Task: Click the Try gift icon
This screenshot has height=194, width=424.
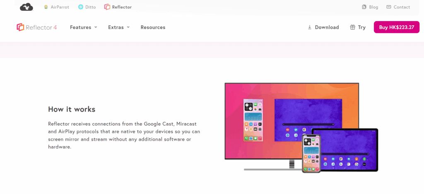Action: coord(352,27)
